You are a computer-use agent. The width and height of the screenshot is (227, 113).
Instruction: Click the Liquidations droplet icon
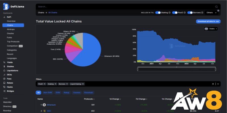tap(4, 71)
